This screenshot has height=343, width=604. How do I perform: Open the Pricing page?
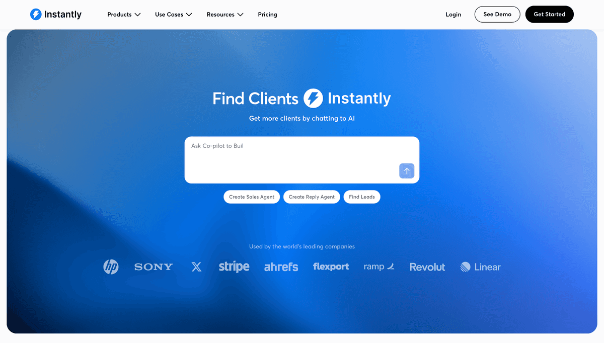click(x=267, y=15)
